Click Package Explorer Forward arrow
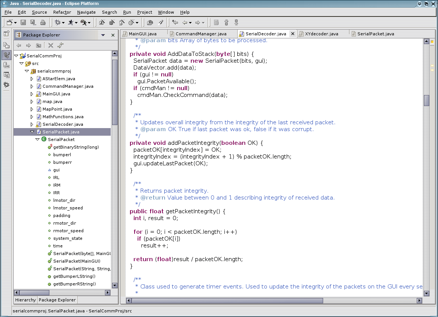Image resolution: width=438 pixels, height=317 pixels. (29, 45)
